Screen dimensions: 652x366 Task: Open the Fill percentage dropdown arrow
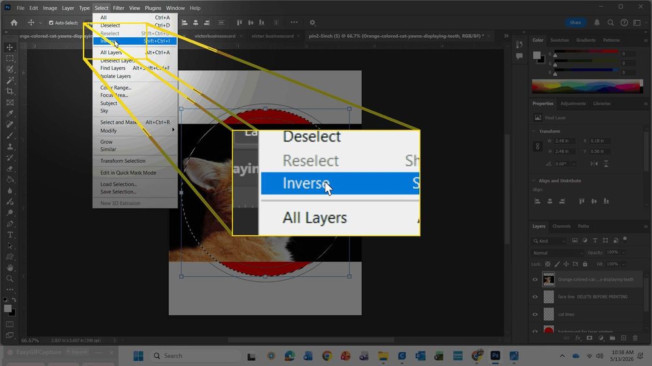tap(623, 264)
